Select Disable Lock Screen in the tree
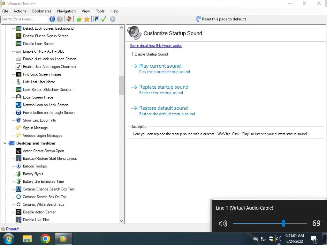The image size is (327, 245). pos(39,44)
